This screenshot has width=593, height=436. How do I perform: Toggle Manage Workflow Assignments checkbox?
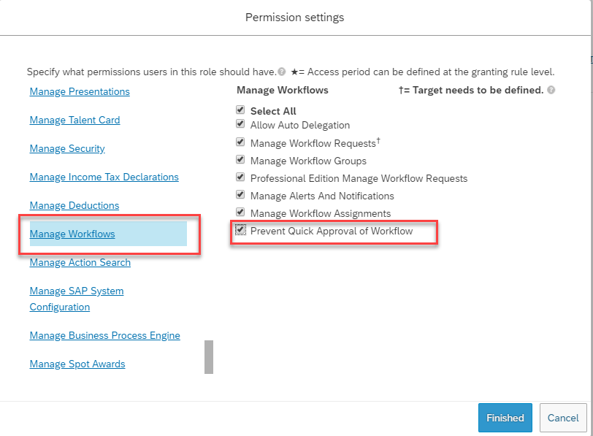coord(240,212)
